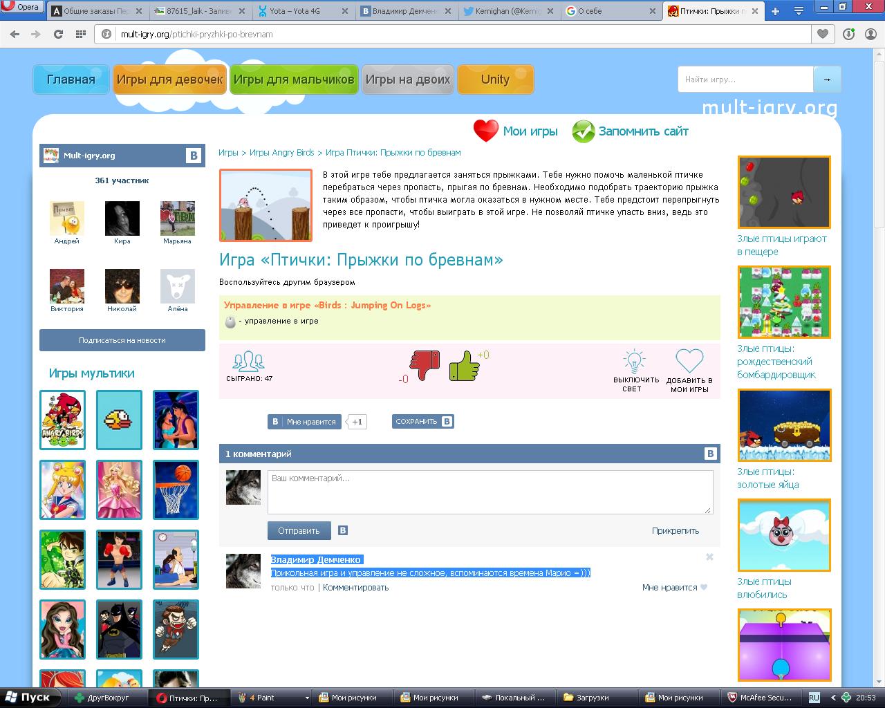Follow the Игры breadcrumb link
The height and width of the screenshot is (708, 885).
click(x=228, y=153)
